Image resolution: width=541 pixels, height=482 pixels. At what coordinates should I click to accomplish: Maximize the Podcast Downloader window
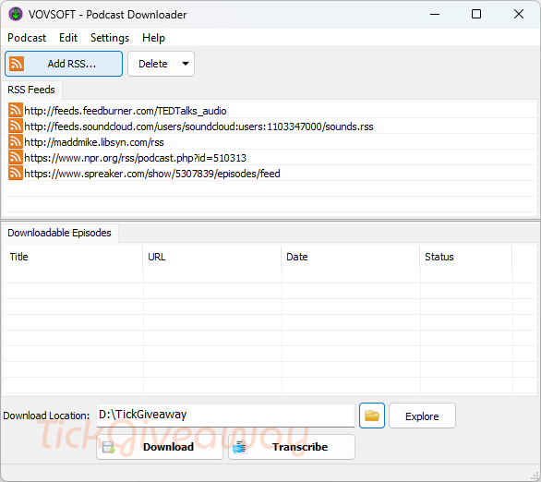click(476, 14)
